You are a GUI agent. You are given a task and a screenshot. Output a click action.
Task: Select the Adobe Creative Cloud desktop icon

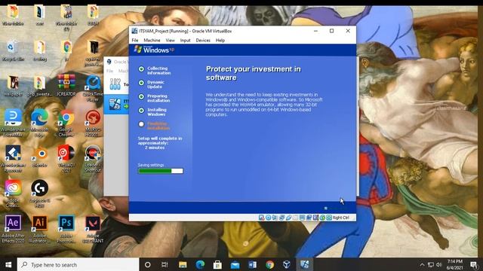click(x=13, y=194)
